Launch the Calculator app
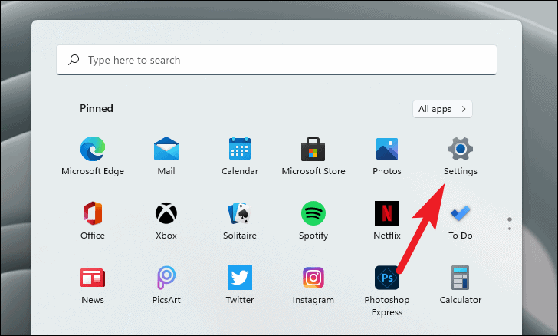The height and width of the screenshot is (336, 558). click(460, 285)
